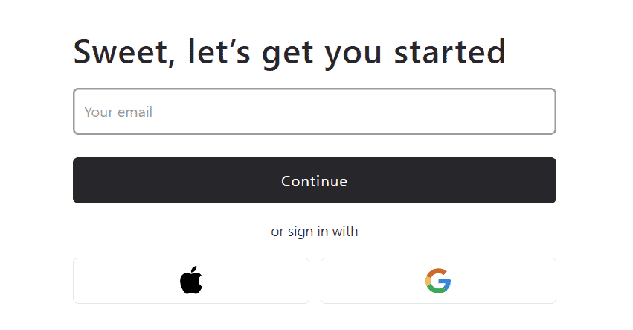The image size is (633, 330).
Task: Click the 'or sign in with' text
Action: click(x=315, y=232)
